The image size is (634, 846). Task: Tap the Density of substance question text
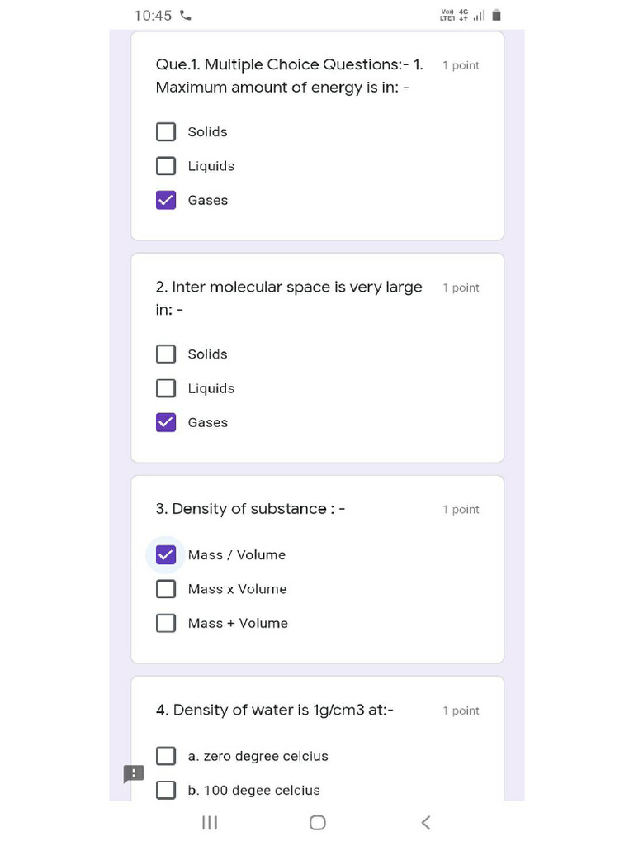(x=250, y=509)
